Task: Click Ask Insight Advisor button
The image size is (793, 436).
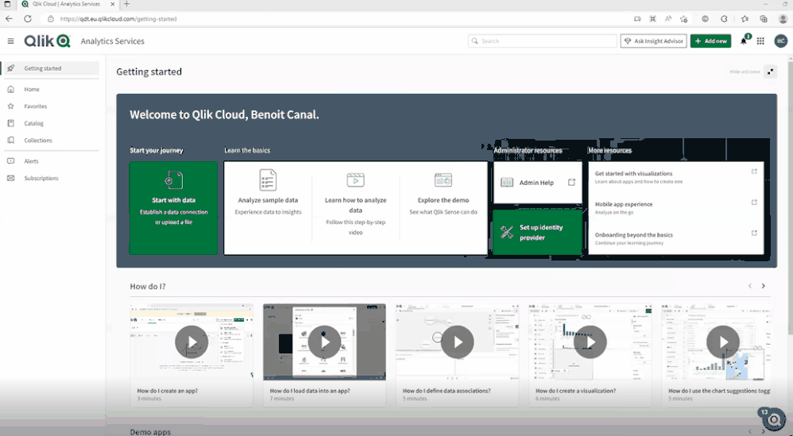Action: click(x=653, y=41)
